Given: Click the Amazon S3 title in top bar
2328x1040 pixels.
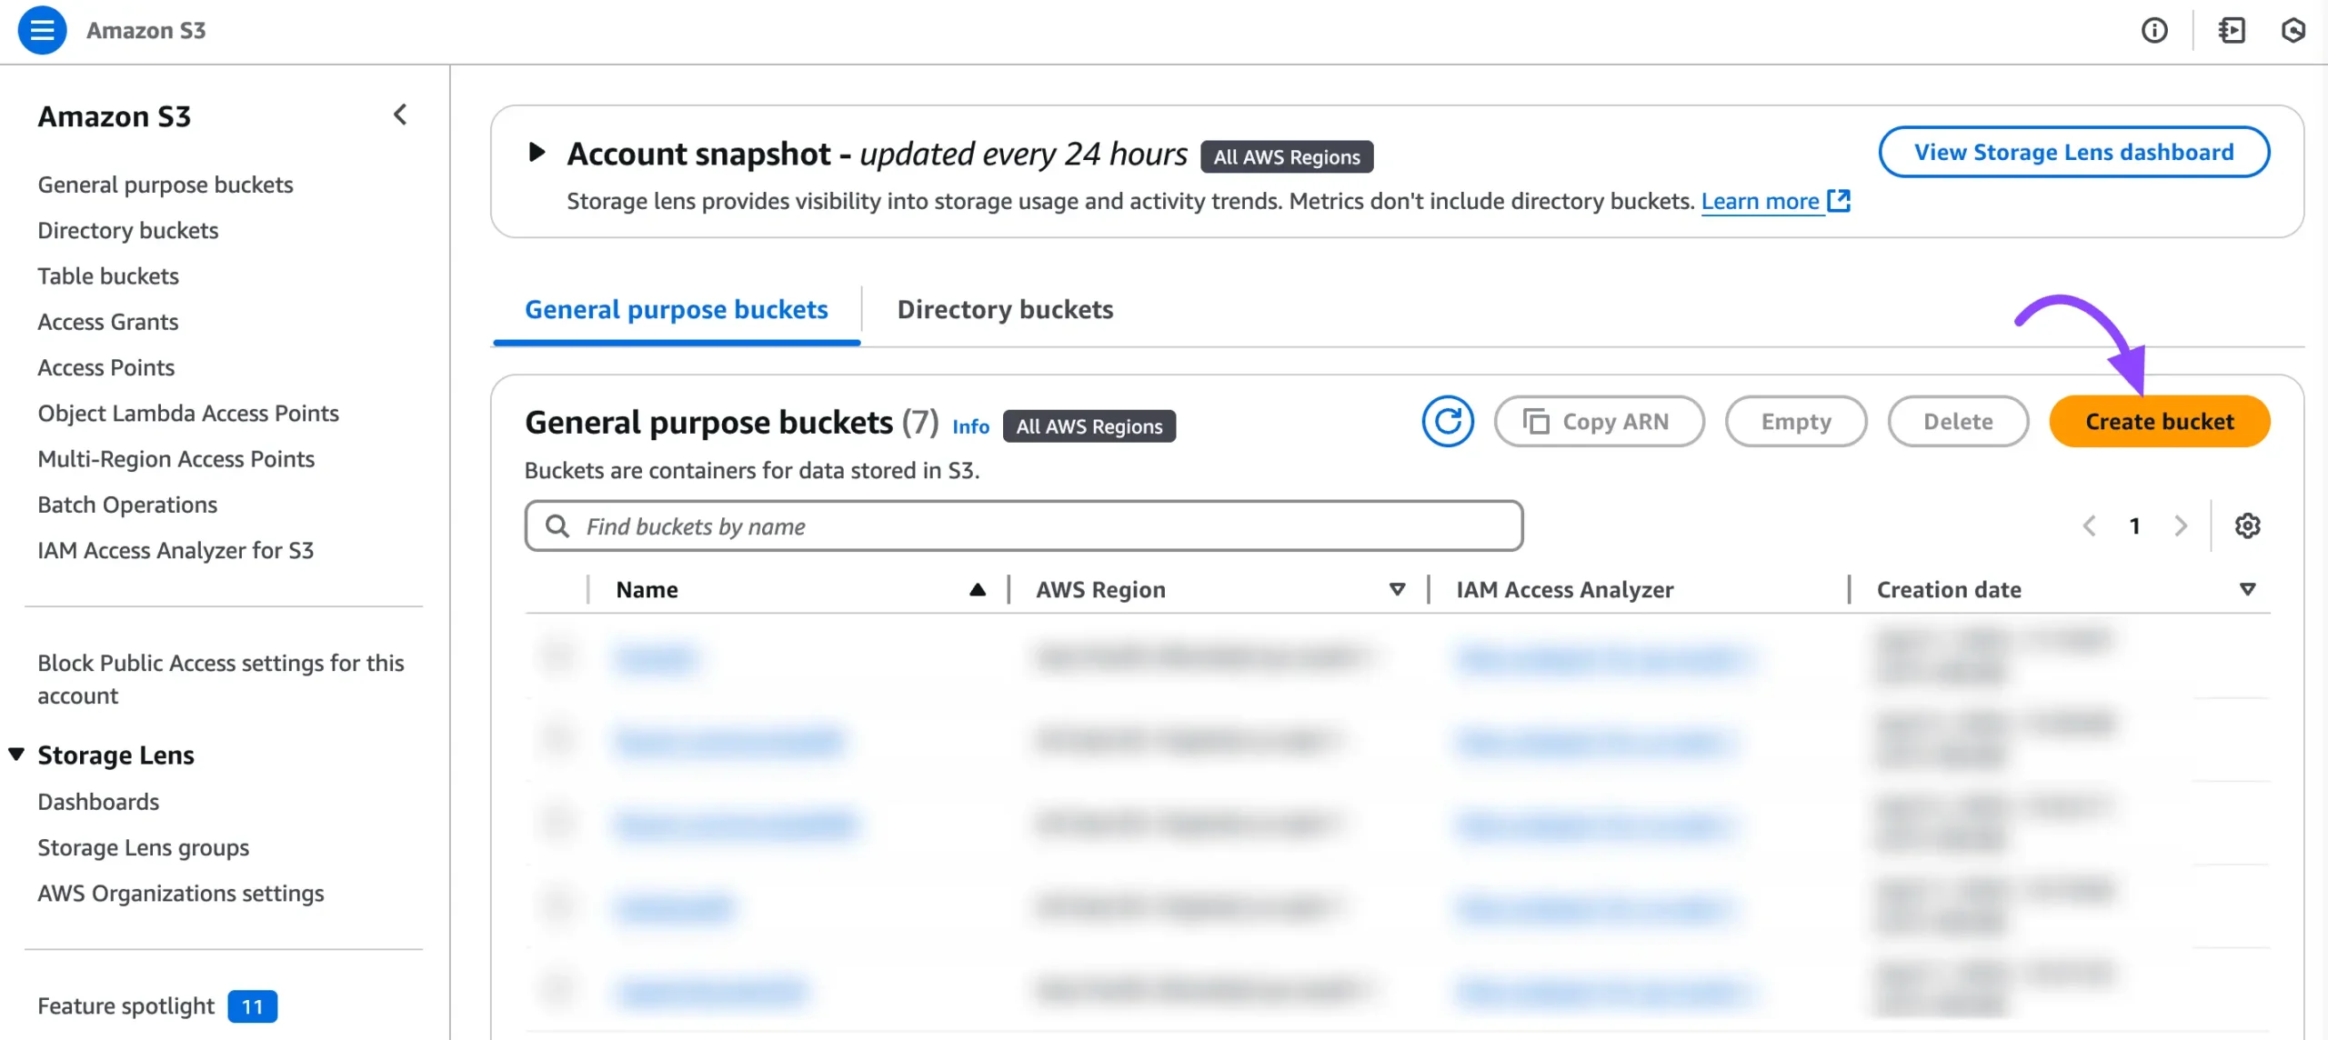Looking at the screenshot, I should point(145,30).
